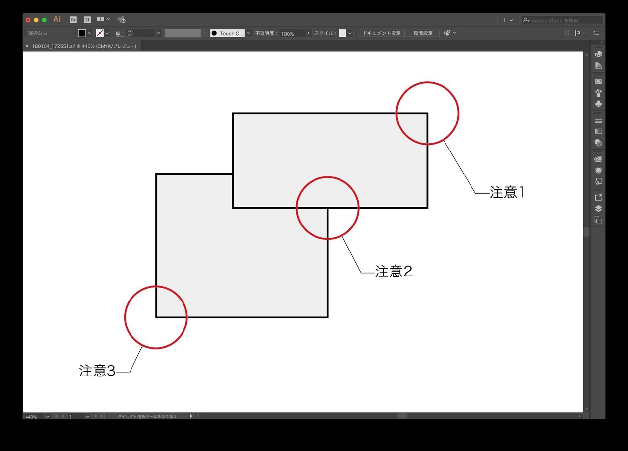Open the Artboards panel icon
Viewport: 628px width, 451px height.
tap(598, 220)
